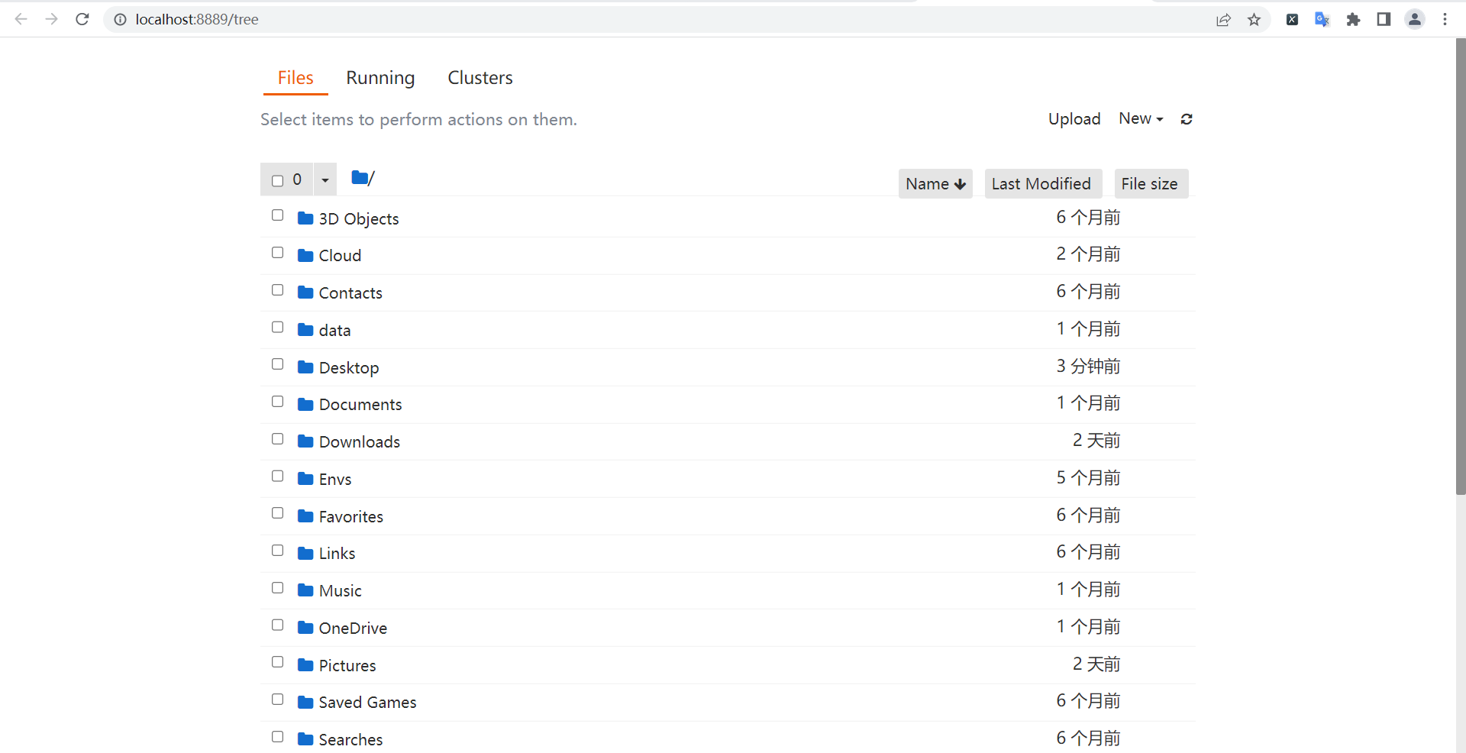
Task: Click the root folder breadcrumb icon
Action: click(x=360, y=178)
